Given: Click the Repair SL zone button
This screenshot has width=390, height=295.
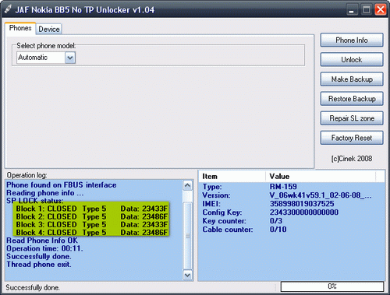Looking at the screenshot, I should 352,118.
